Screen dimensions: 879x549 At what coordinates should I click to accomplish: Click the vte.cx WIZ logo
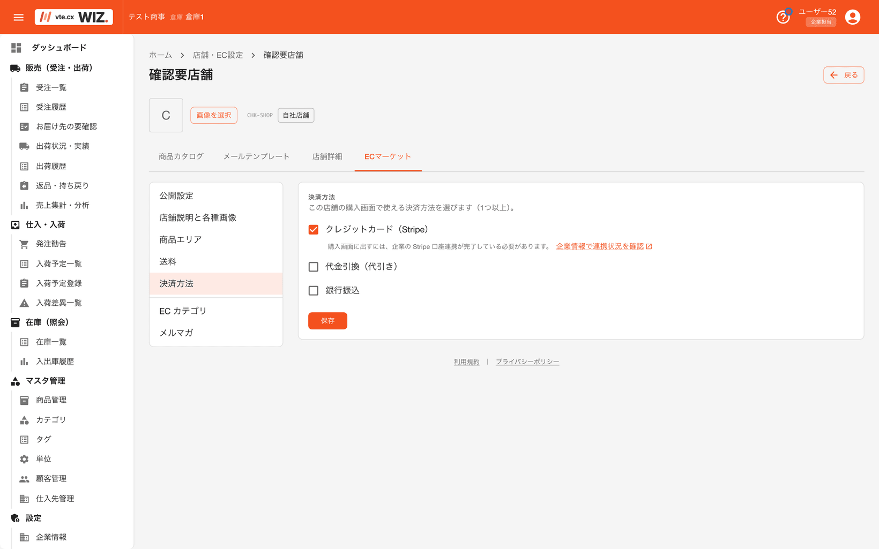[74, 17]
